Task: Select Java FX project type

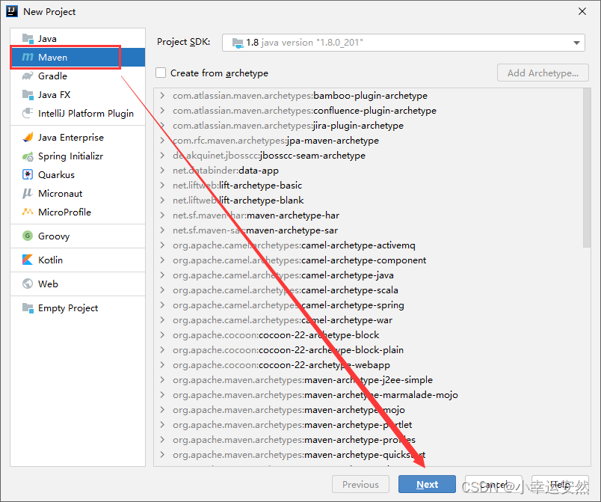Action: click(78, 95)
